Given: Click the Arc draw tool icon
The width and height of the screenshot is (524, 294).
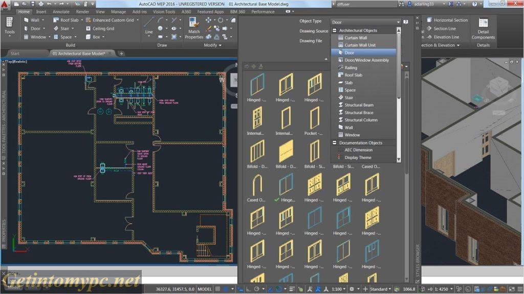Looking at the screenshot, I should 160,20.
